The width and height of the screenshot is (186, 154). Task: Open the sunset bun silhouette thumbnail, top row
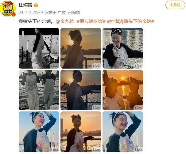(81, 48)
